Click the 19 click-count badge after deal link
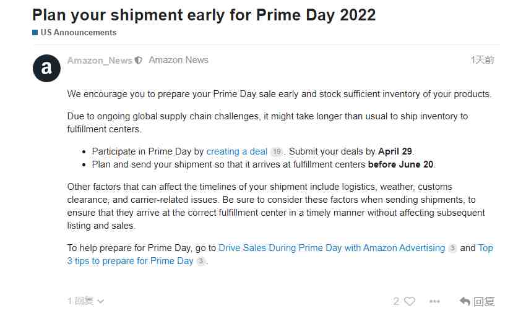Screen dimensions: 513x319 277,151
